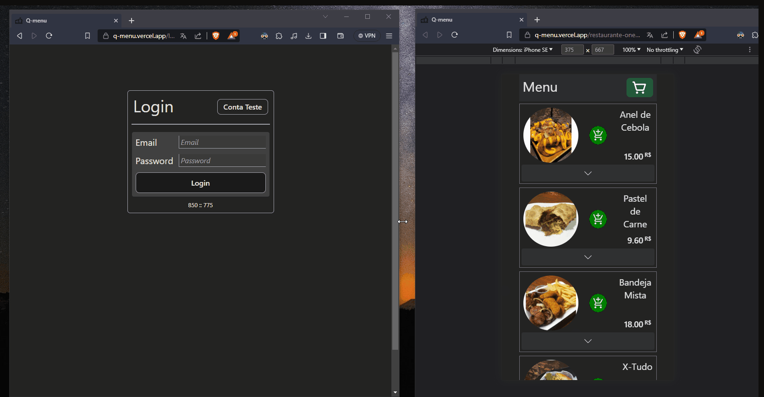The height and width of the screenshot is (397, 764).
Task: Open the music note playlist icon
Action: [x=294, y=36]
